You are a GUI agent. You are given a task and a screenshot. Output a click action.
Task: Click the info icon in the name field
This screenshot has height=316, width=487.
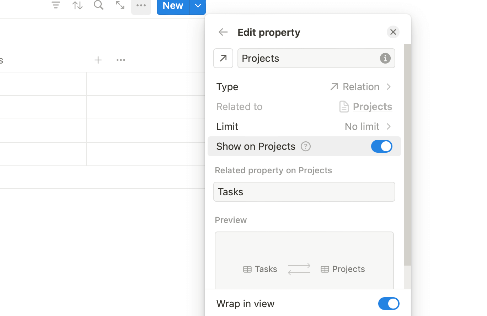click(x=385, y=58)
